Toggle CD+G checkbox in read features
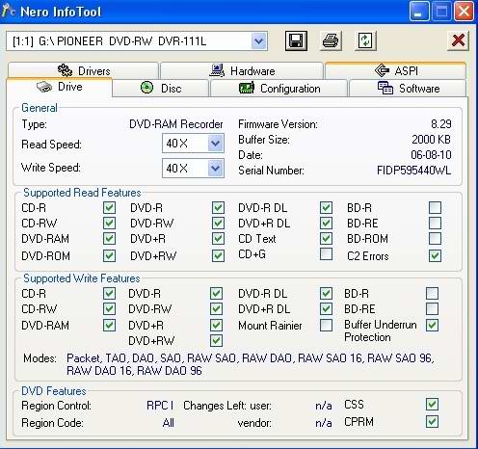This screenshot has width=478, height=449. point(326,254)
